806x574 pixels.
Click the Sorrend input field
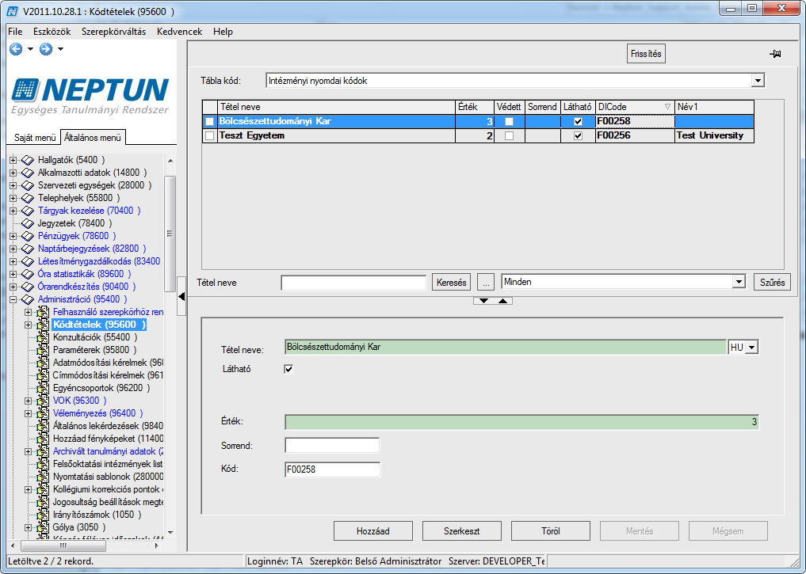click(332, 445)
